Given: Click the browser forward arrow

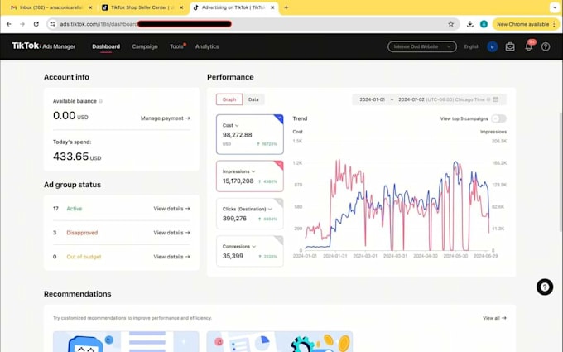Looking at the screenshot, I should (22, 24).
